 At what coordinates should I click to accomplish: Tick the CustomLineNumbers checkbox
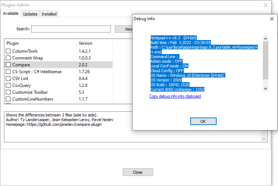pos(8,99)
